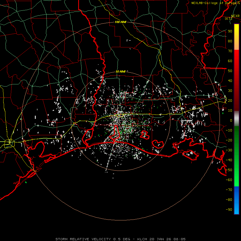Select the -60 value on the velocity scale
The width and height of the screenshot is (241, 241).
[x=229, y=180]
